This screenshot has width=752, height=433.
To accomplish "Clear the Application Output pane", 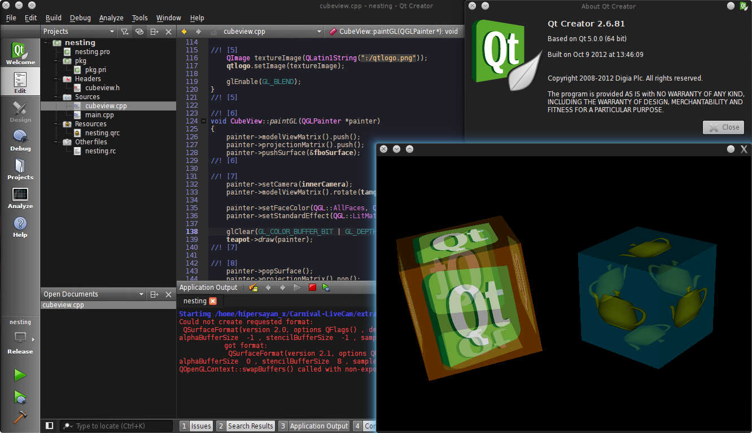I will point(253,288).
